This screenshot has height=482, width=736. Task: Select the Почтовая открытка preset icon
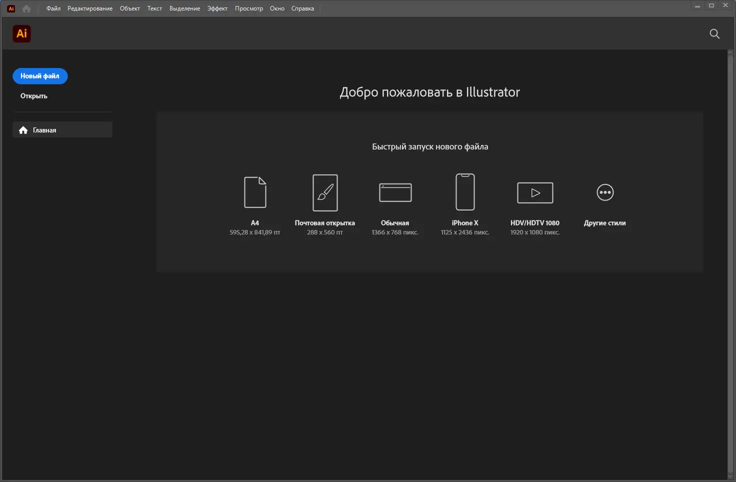(x=324, y=192)
